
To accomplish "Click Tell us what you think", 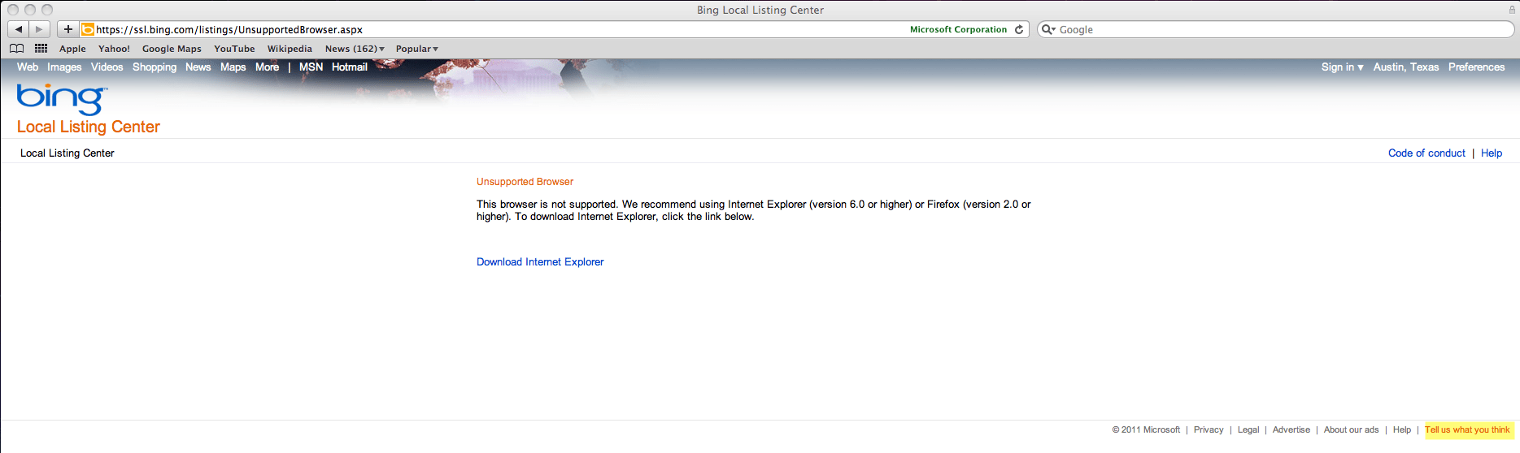I will 1467,430.
